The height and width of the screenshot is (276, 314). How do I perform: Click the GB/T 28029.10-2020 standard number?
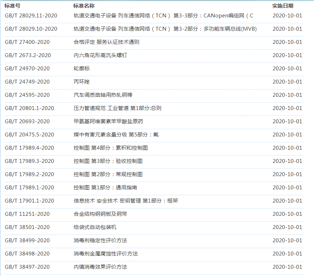[31, 29]
